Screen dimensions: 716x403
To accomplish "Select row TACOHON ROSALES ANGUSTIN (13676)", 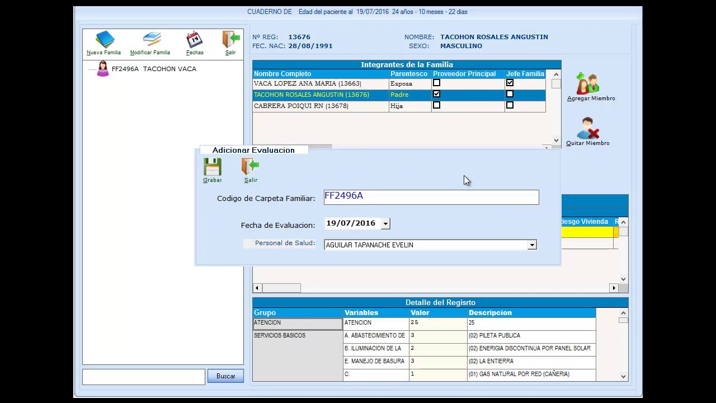I will [399, 95].
